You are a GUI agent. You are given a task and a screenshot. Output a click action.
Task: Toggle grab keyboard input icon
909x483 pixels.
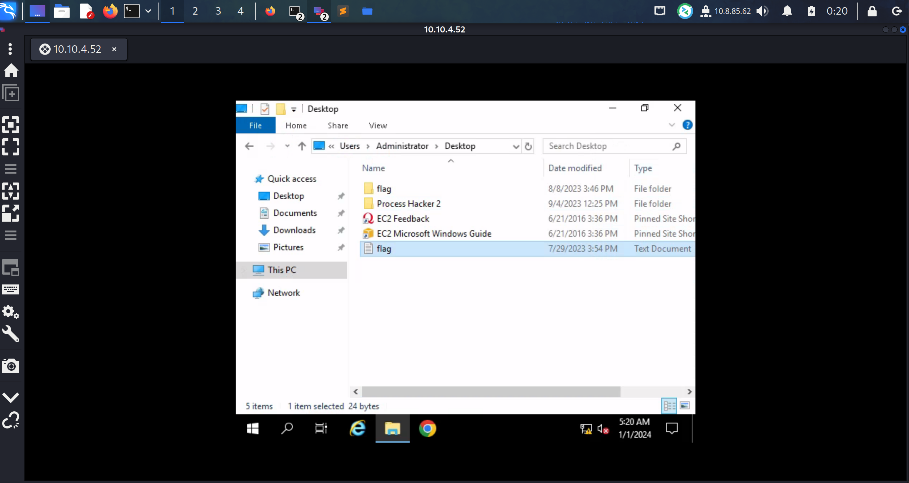[11, 289]
